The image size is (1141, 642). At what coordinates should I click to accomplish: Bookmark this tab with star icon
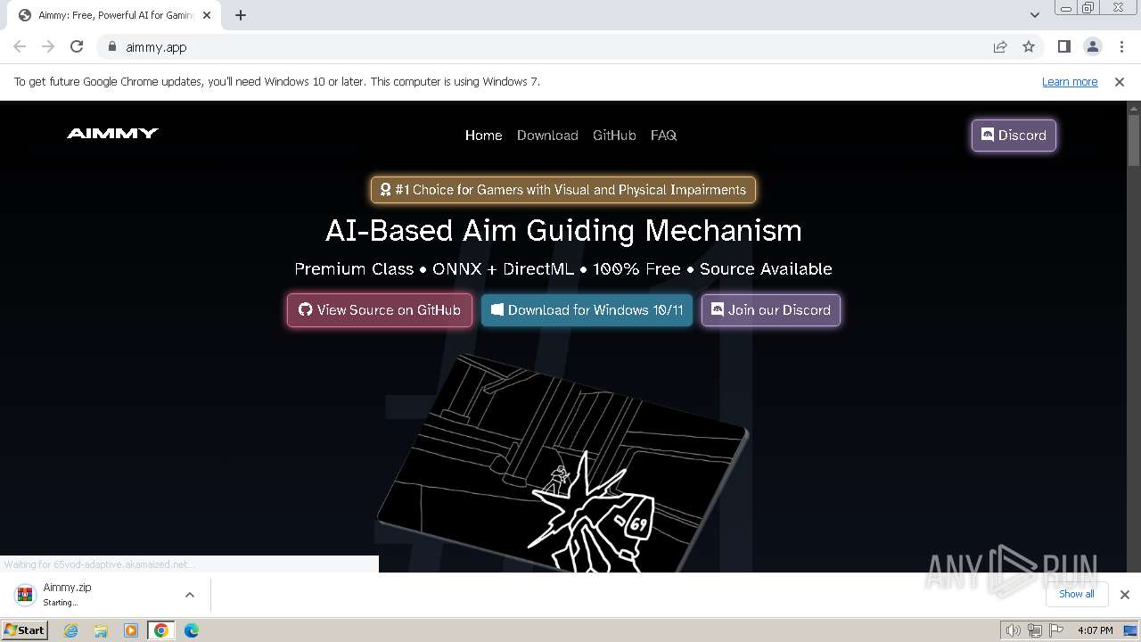point(1029,47)
